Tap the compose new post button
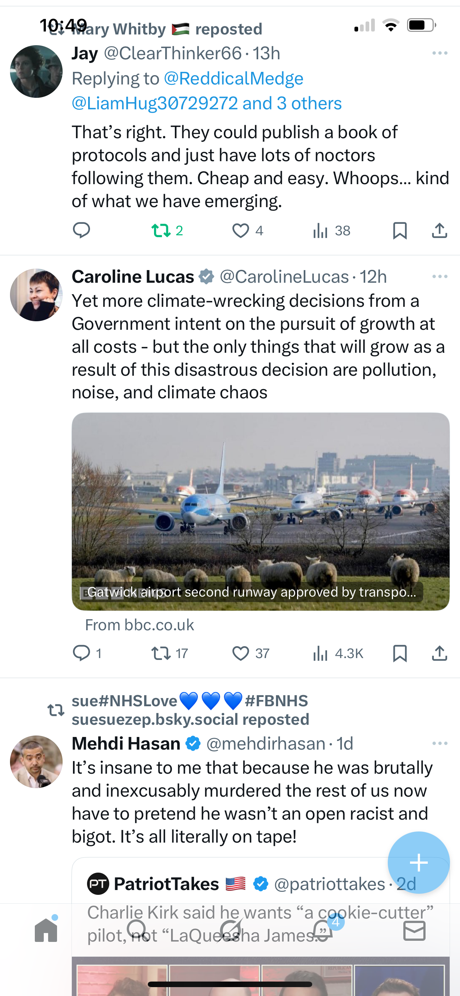Image resolution: width=460 pixels, height=996 pixels. 418,862
